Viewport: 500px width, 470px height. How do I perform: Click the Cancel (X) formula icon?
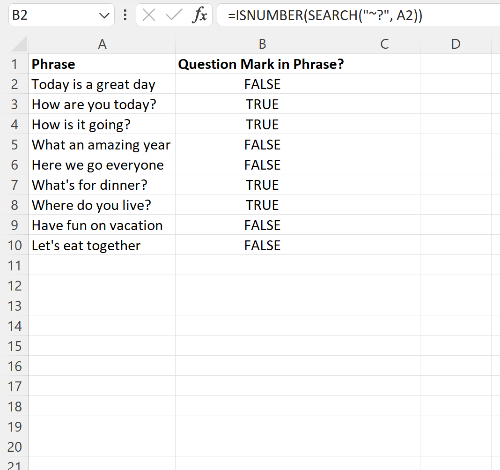point(148,15)
